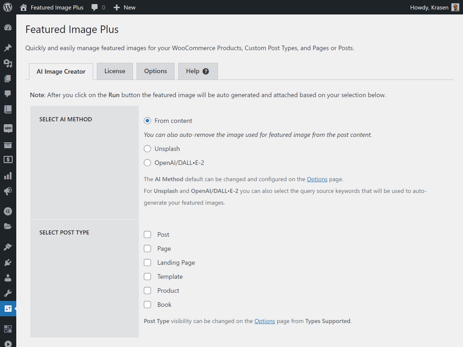463x347 pixels.
Task: Open Pages from the sidebar icon
Action: (x=8, y=79)
